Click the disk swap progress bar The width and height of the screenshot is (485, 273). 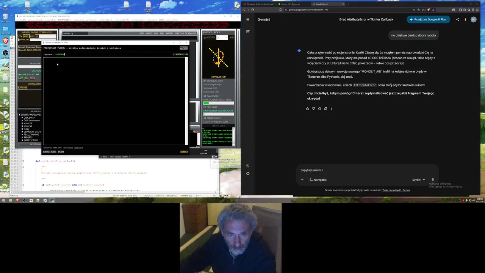tap(219, 114)
